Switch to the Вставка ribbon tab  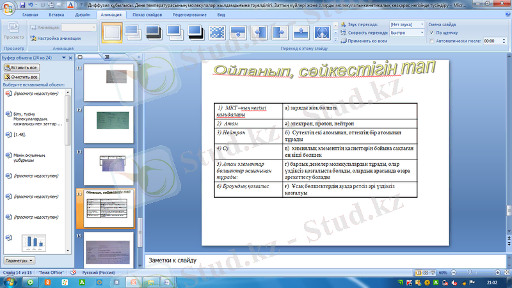[56, 13]
